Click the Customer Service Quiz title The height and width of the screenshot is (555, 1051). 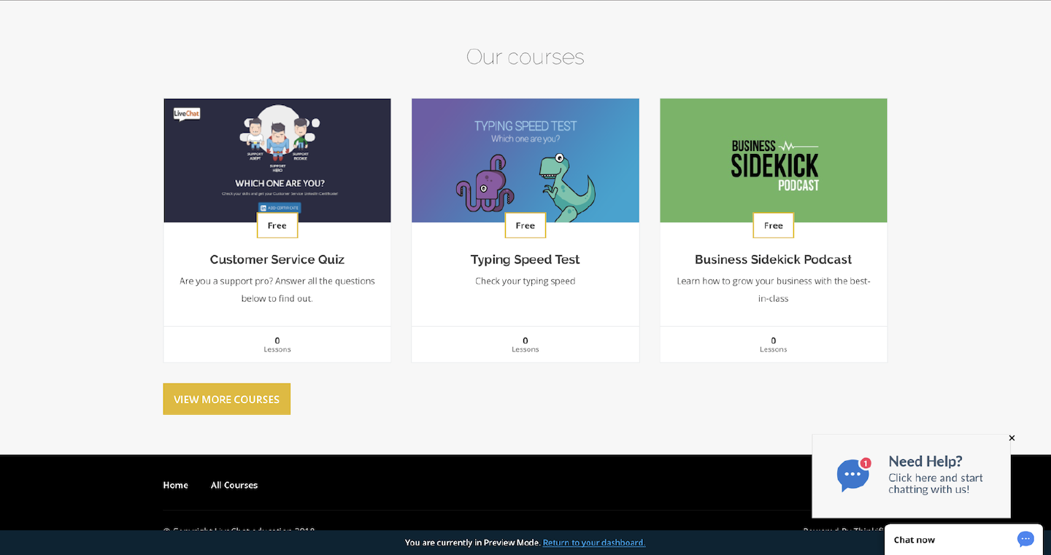tap(277, 260)
